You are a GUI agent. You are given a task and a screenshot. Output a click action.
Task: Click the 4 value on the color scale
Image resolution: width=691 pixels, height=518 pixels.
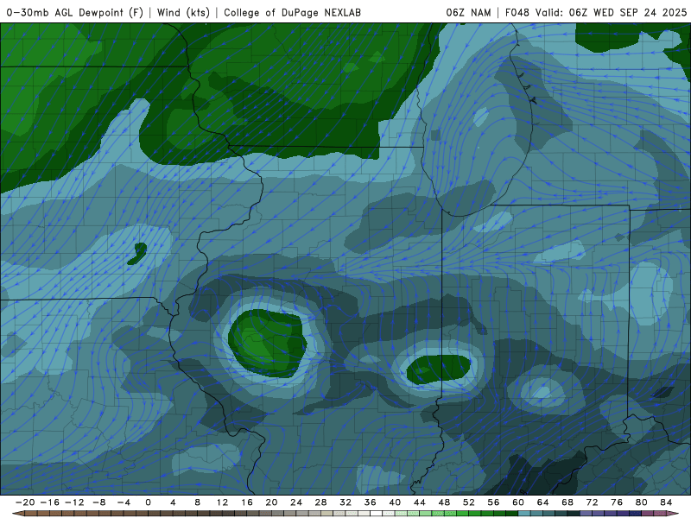click(x=173, y=502)
